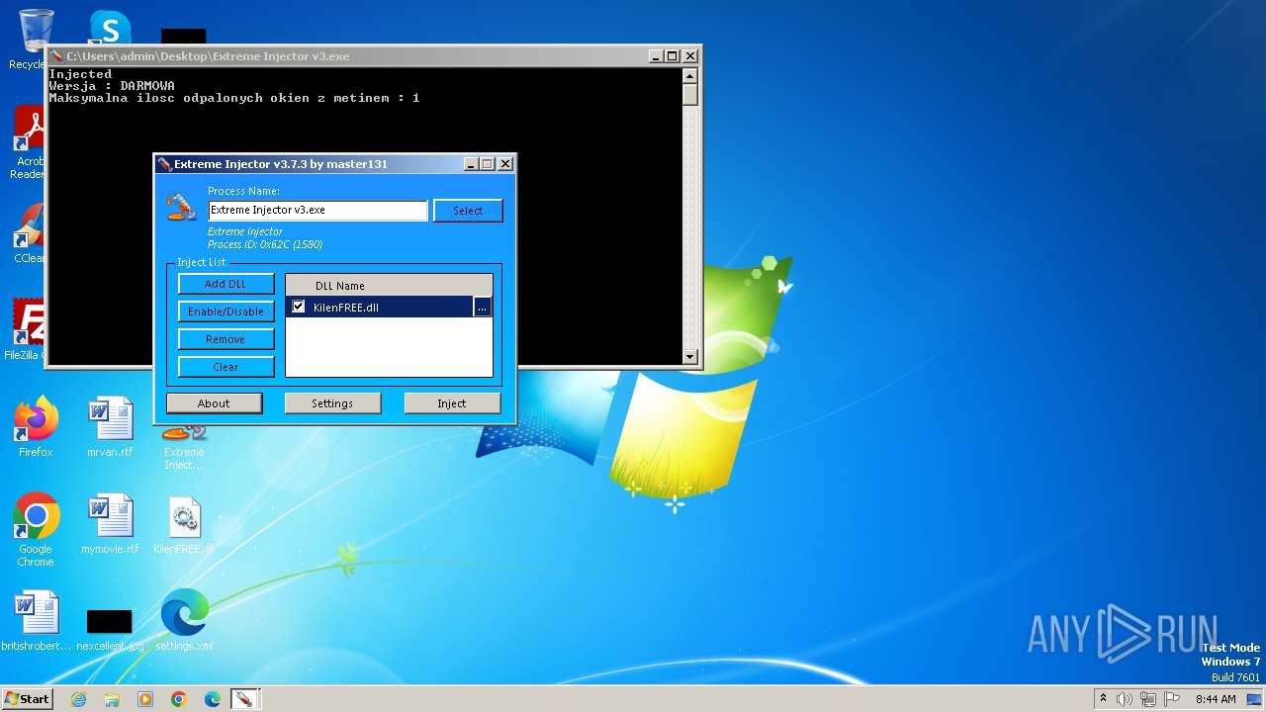Click the Action Center flag icon
Image resolution: width=1266 pixels, height=712 pixels.
click(x=1171, y=699)
